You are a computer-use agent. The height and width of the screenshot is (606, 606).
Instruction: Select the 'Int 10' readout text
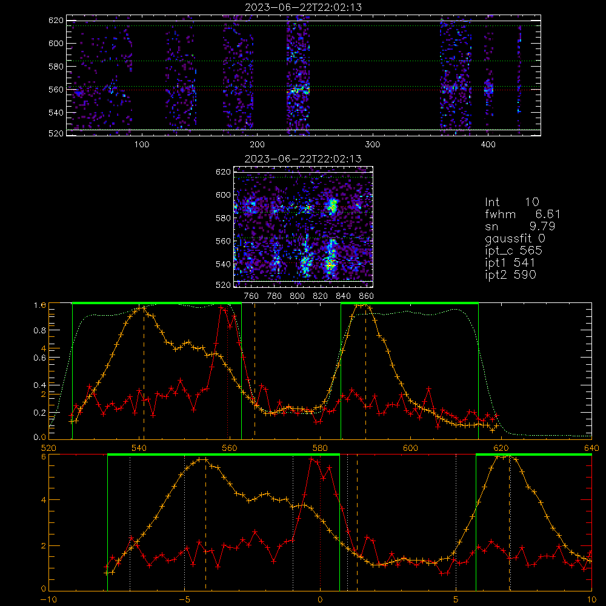pyautogui.click(x=511, y=202)
